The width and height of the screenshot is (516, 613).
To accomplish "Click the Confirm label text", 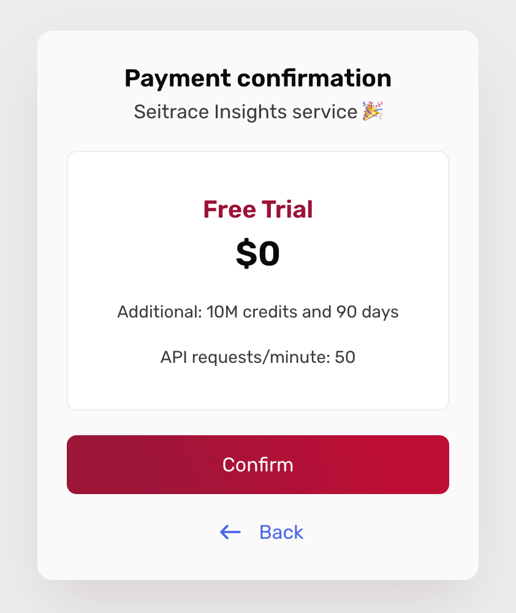I will tap(257, 465).
